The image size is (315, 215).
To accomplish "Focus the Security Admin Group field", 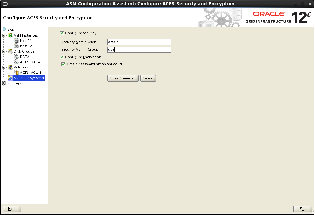I will [139, 50].
